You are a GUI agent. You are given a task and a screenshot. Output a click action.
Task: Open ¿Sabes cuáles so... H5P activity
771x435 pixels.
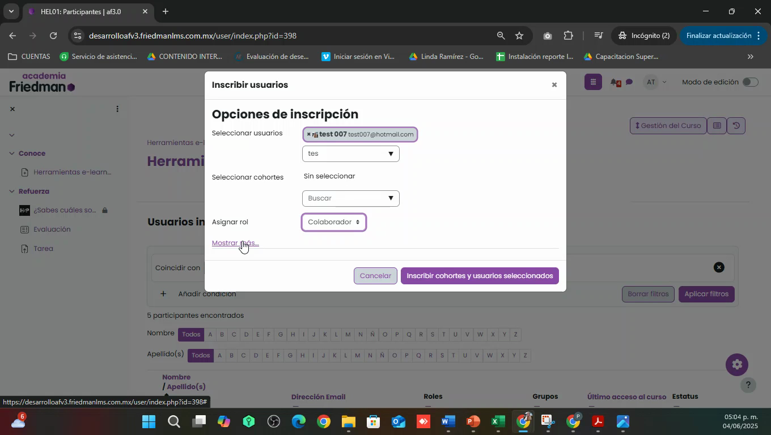click(65, 210)
